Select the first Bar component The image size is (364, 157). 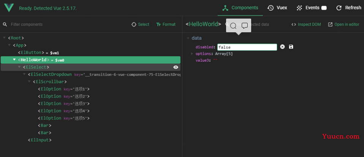coord(44,126)
